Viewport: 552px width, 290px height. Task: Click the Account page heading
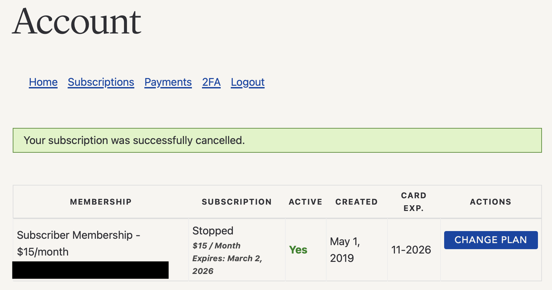point(77,22)
